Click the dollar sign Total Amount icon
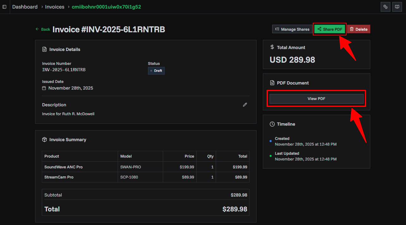The image size is (406, 225). 272,47
